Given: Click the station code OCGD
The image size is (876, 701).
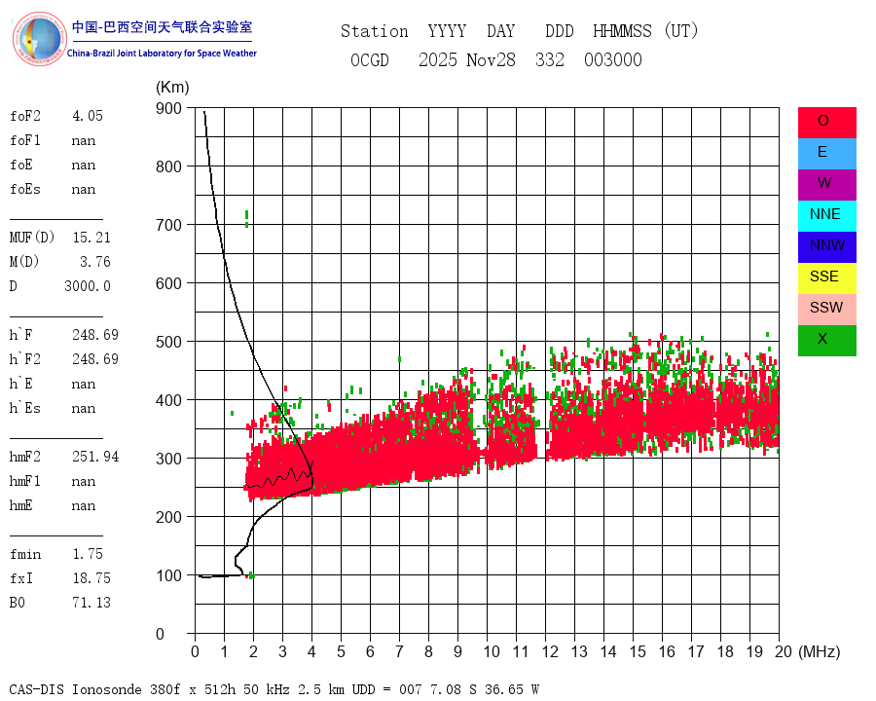Looking at the screenshot, I should pyautogui.click(x=370, y=59).
